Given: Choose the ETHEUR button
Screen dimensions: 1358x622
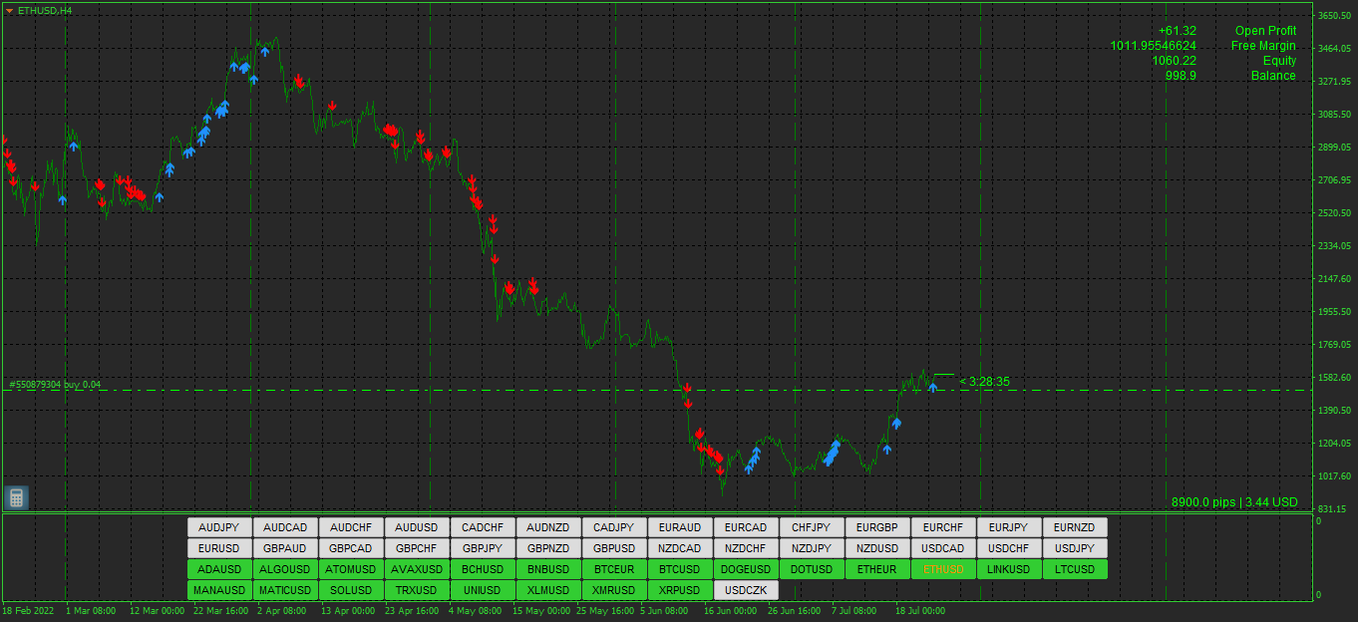Looking at the screenshot, I should point(876,569).
